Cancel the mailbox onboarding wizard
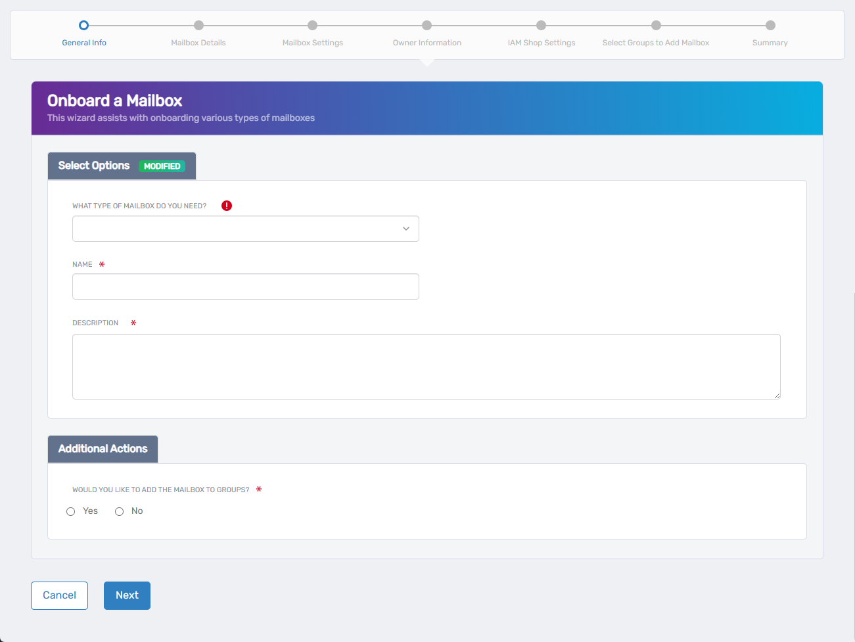The width and height of the screenshot is (855, 642). [x=59, y=595]
